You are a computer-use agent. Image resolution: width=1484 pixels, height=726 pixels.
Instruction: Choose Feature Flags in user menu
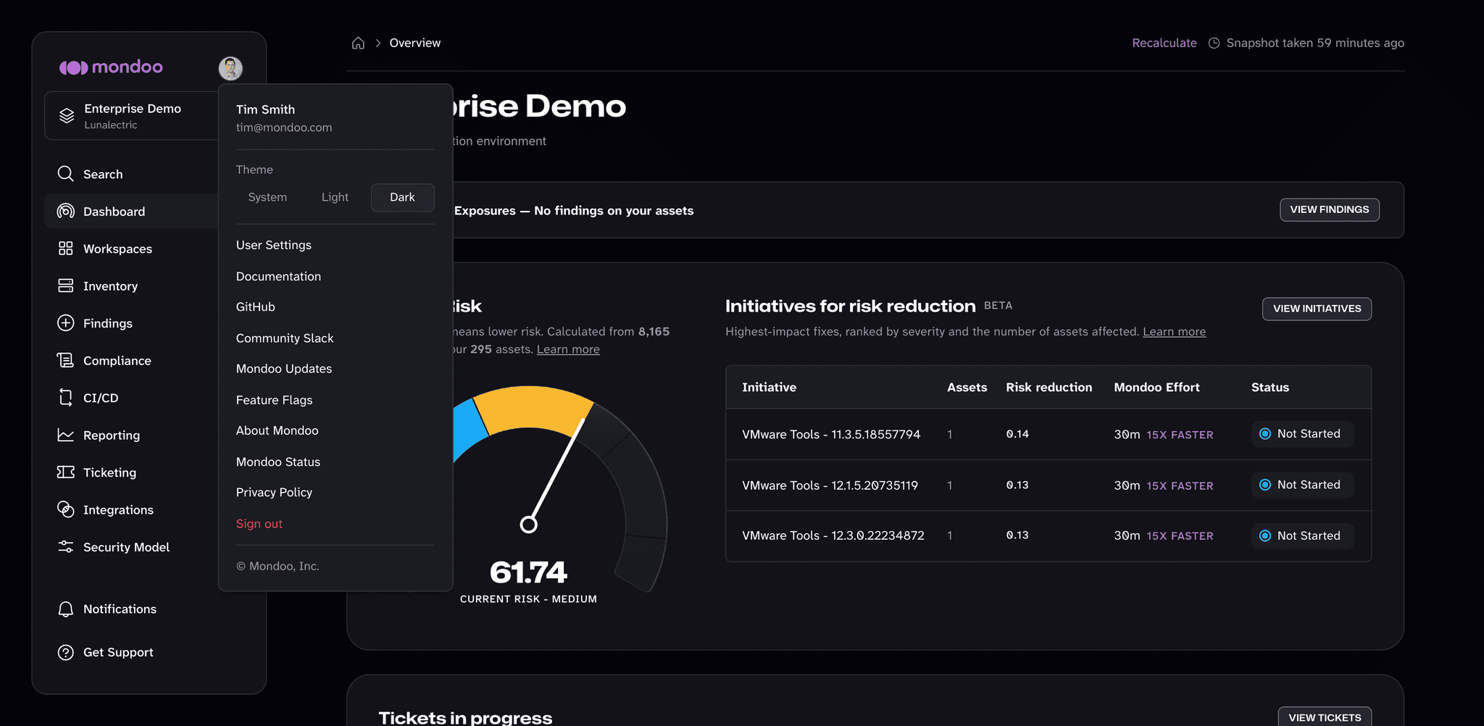(274, 400)
